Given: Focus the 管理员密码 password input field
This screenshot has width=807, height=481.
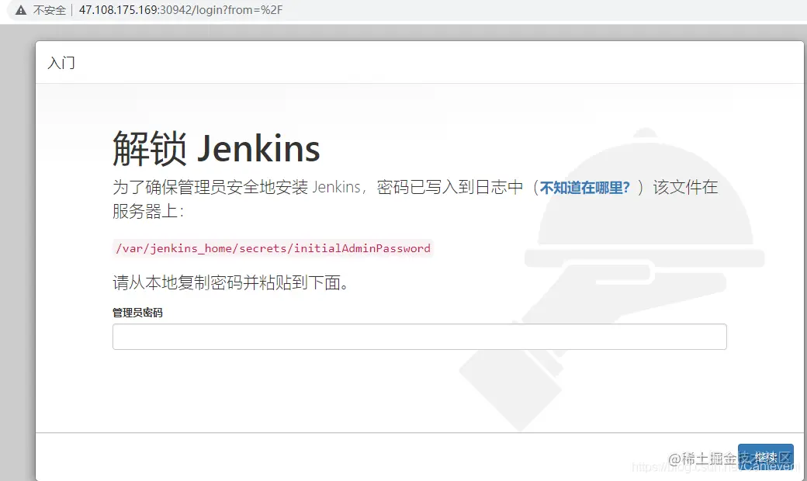Looking at the screenshot, I should tap(420, 337).
